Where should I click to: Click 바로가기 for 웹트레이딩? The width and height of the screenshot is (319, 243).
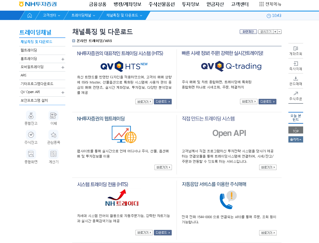click(x=163, y=167)
